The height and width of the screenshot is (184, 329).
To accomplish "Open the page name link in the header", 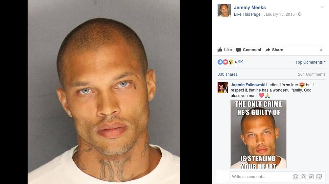I will 250,8.
